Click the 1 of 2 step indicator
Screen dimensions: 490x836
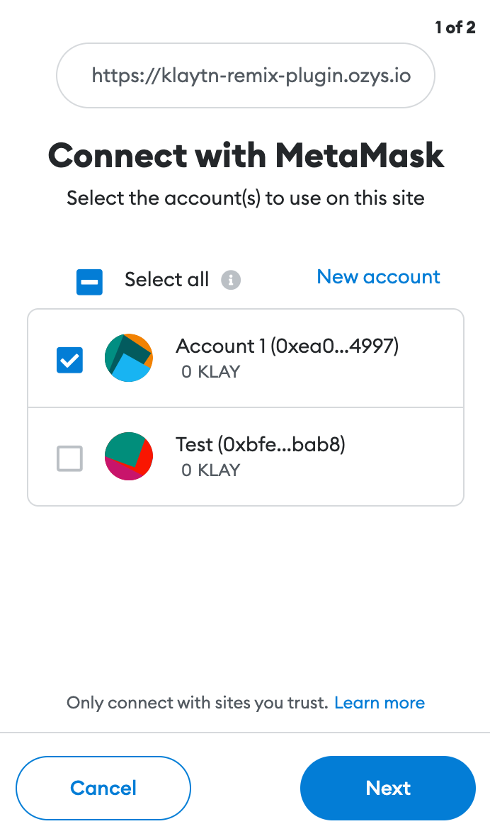click(x=455, y=27)
